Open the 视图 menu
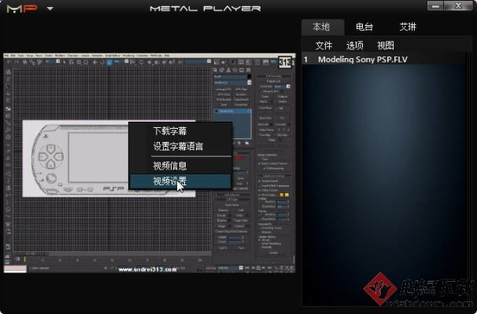The height and width of the screenshot is (314, 477). [386, 45]
